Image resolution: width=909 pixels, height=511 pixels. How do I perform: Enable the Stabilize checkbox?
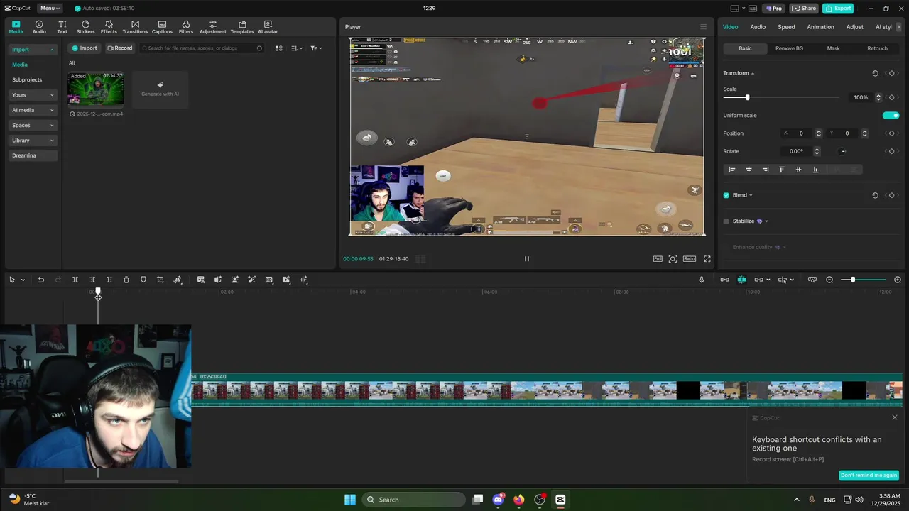click(x=726, y=221)
